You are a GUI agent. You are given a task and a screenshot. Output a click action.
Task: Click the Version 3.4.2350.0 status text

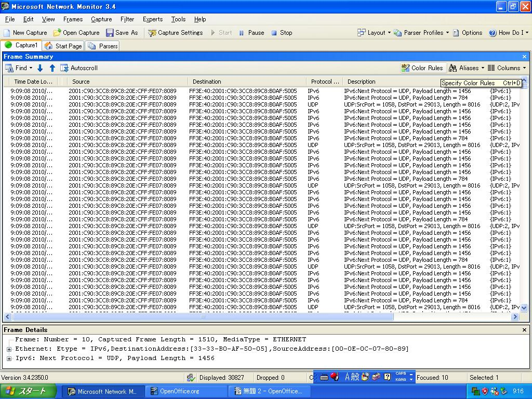tap(24, 378)
